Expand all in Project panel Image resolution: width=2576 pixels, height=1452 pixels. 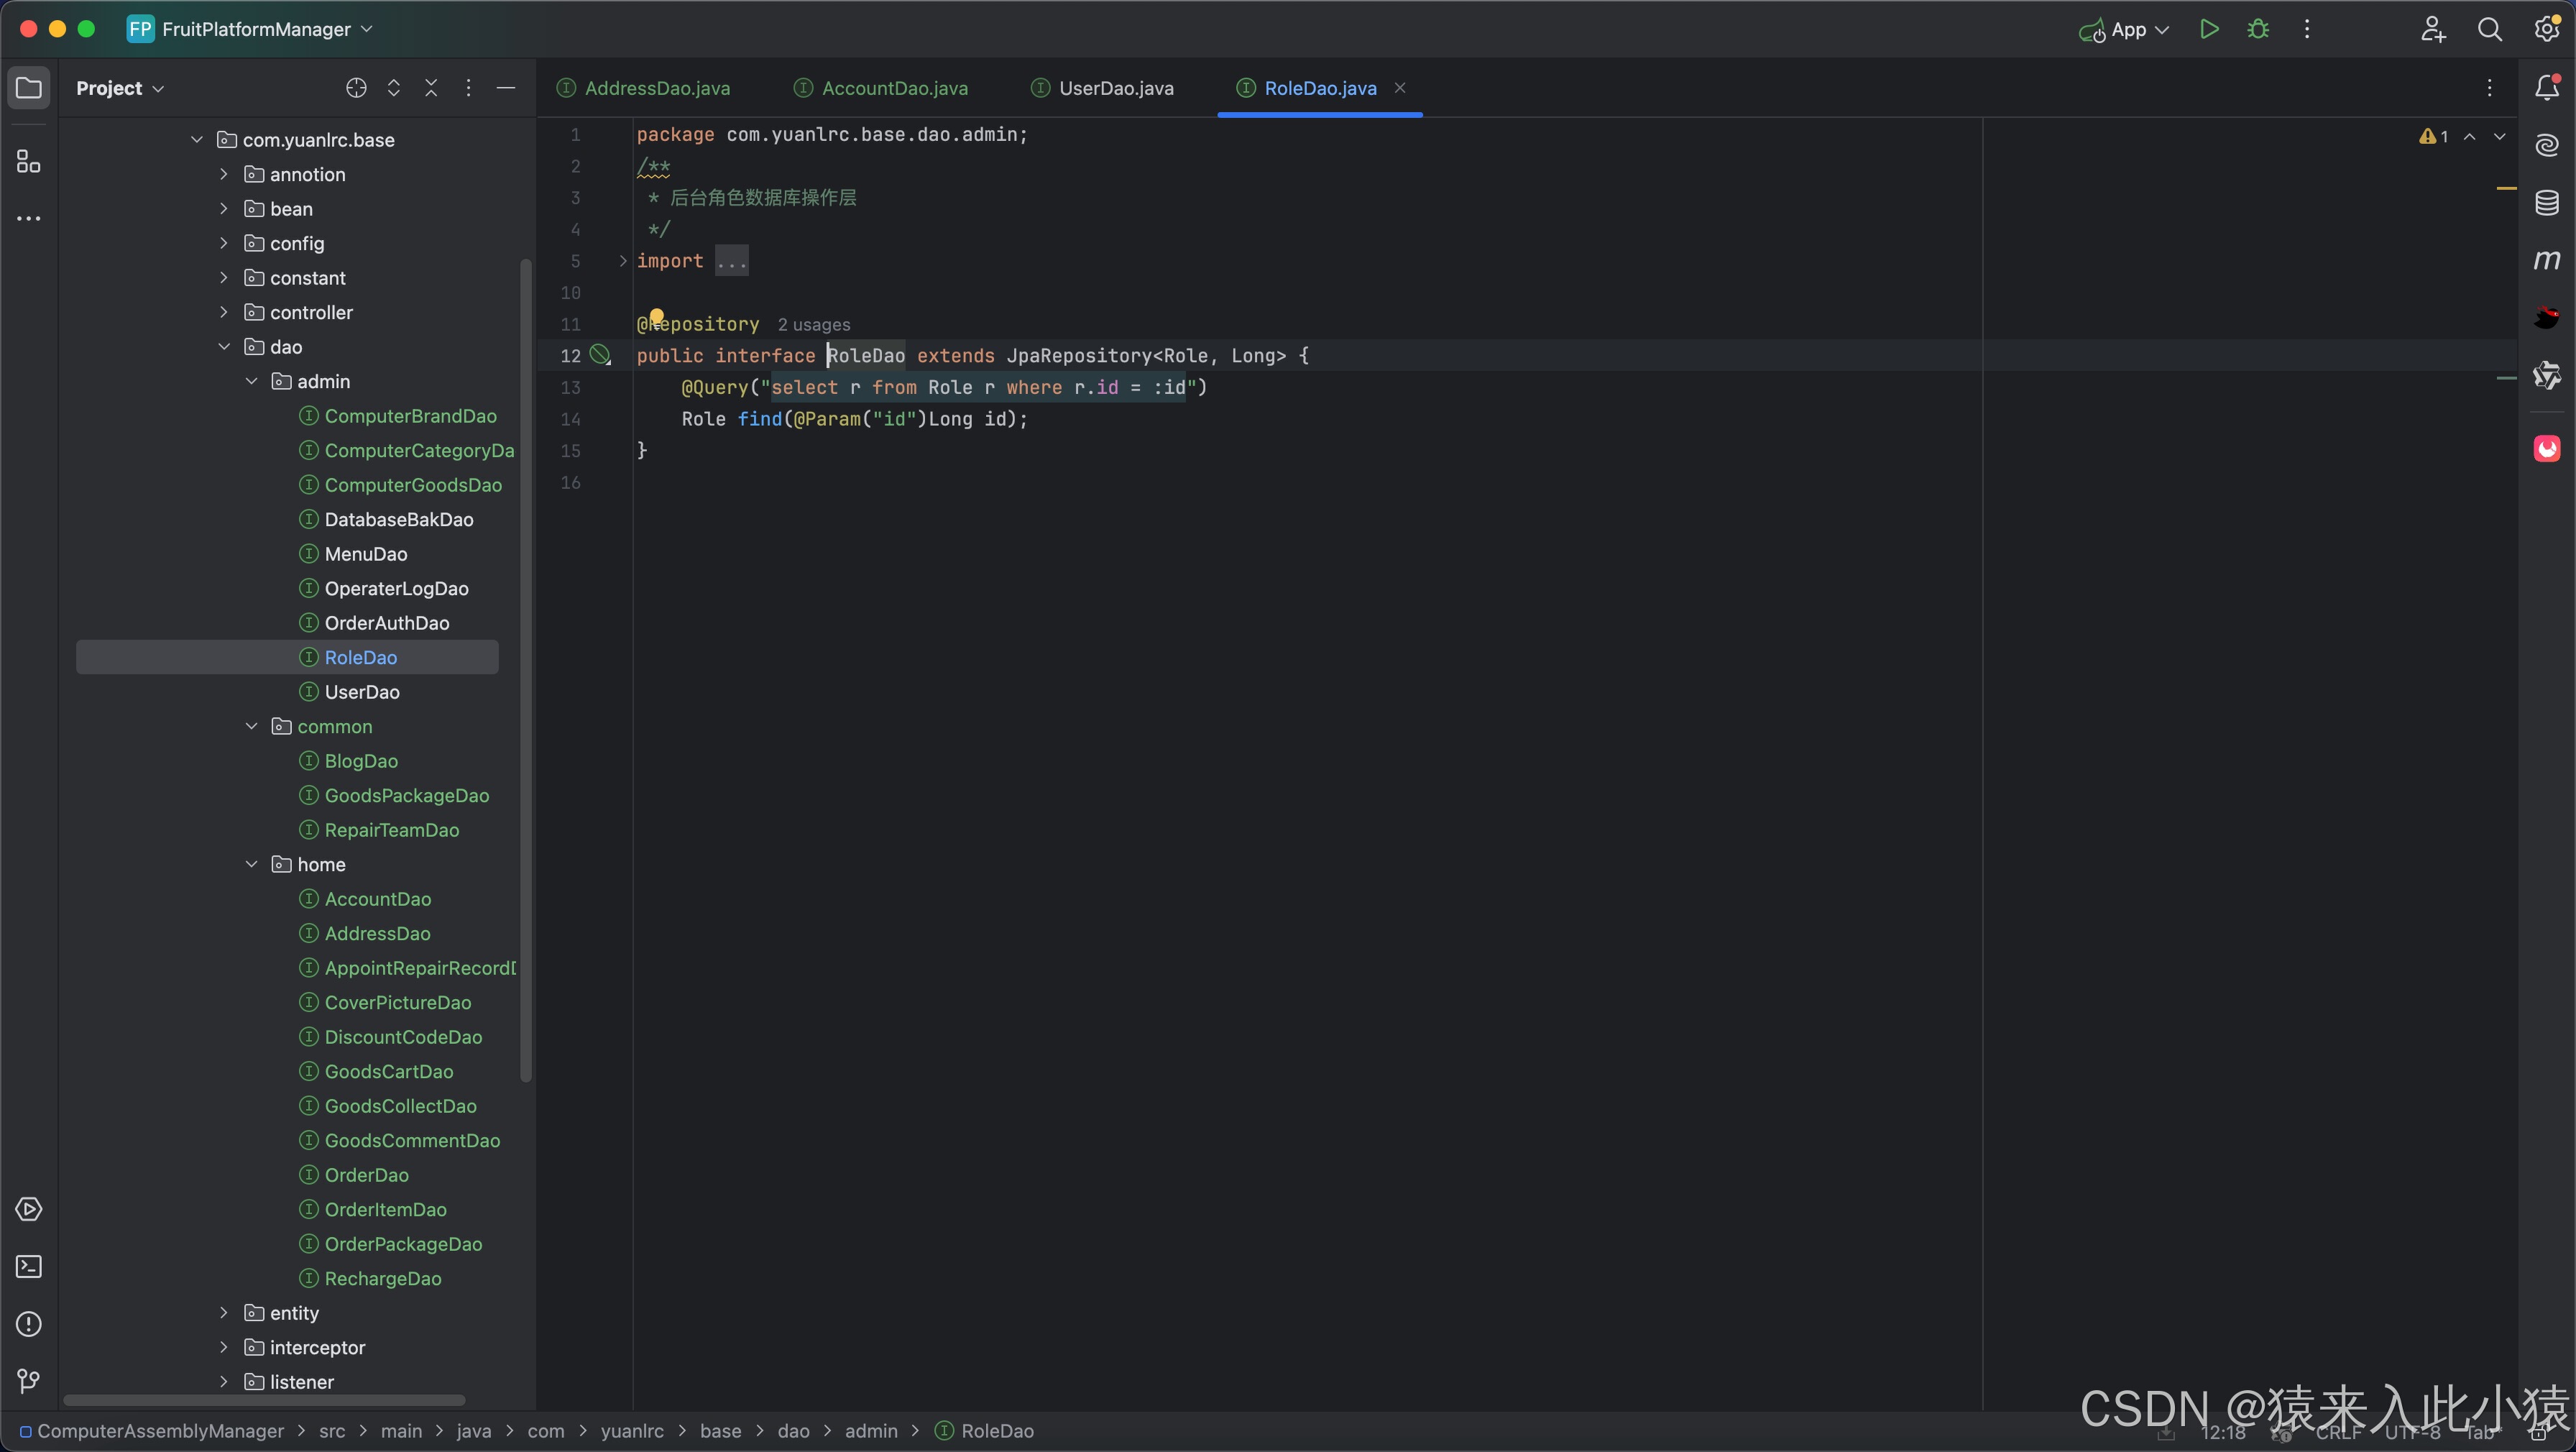coord(394,88)
